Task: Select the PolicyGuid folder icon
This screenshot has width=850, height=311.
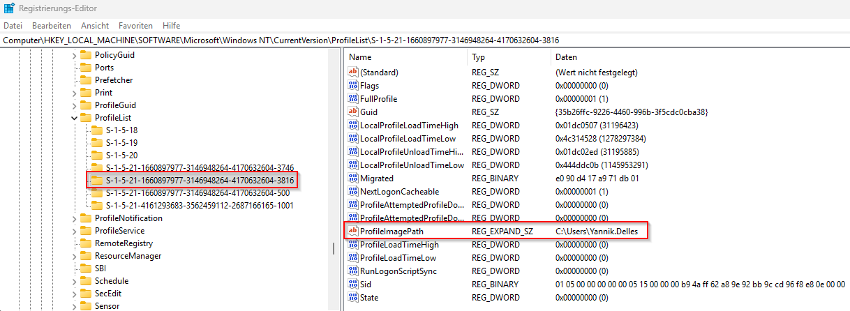Action: pyautogui.click(x=86, y=55)
